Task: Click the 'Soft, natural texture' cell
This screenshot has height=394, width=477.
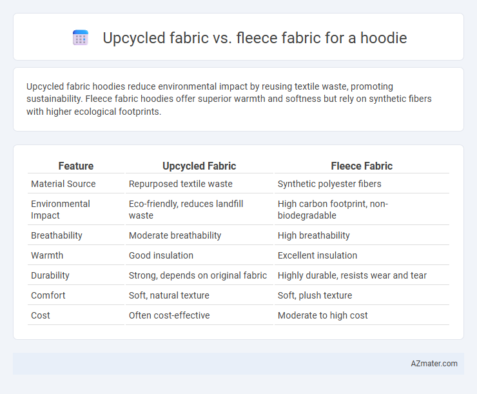Action: [169, 295]
